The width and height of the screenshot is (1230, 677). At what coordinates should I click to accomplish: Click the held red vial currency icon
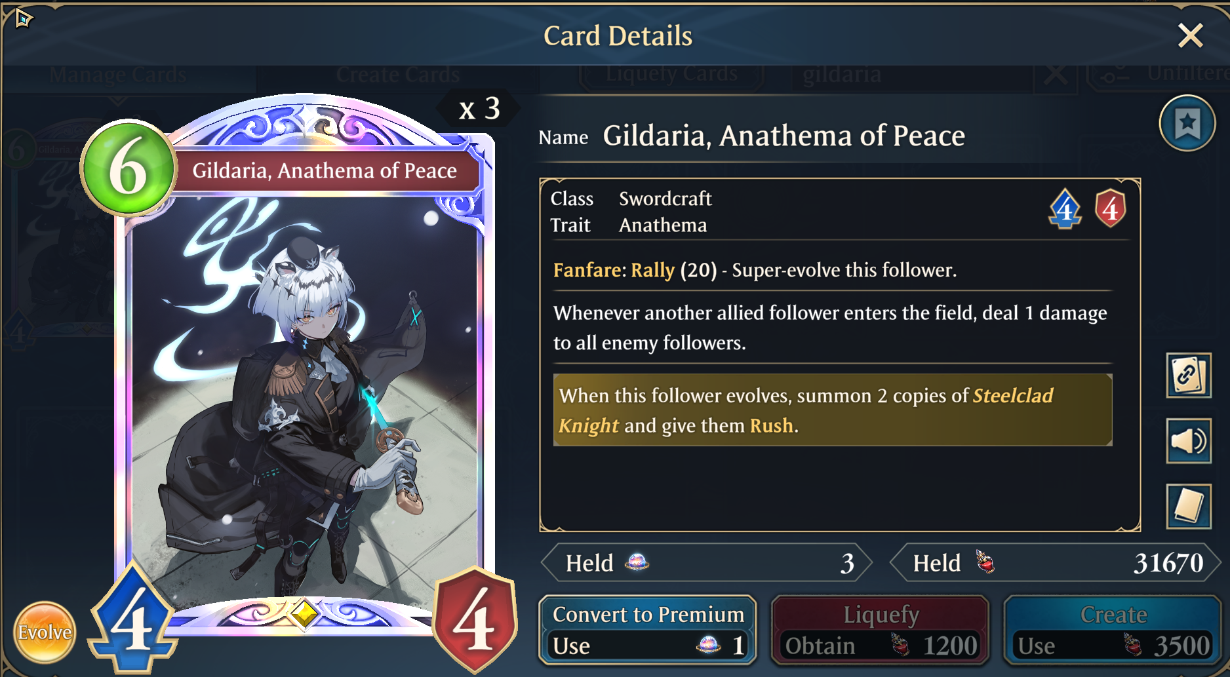click(x=985, y=562)
